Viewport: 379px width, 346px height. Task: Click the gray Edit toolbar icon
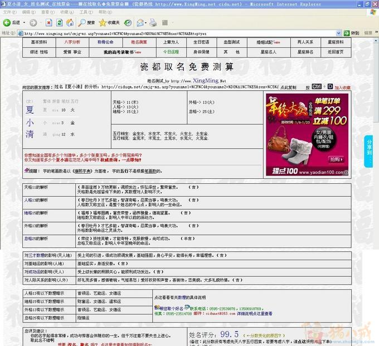click(165, 23)
